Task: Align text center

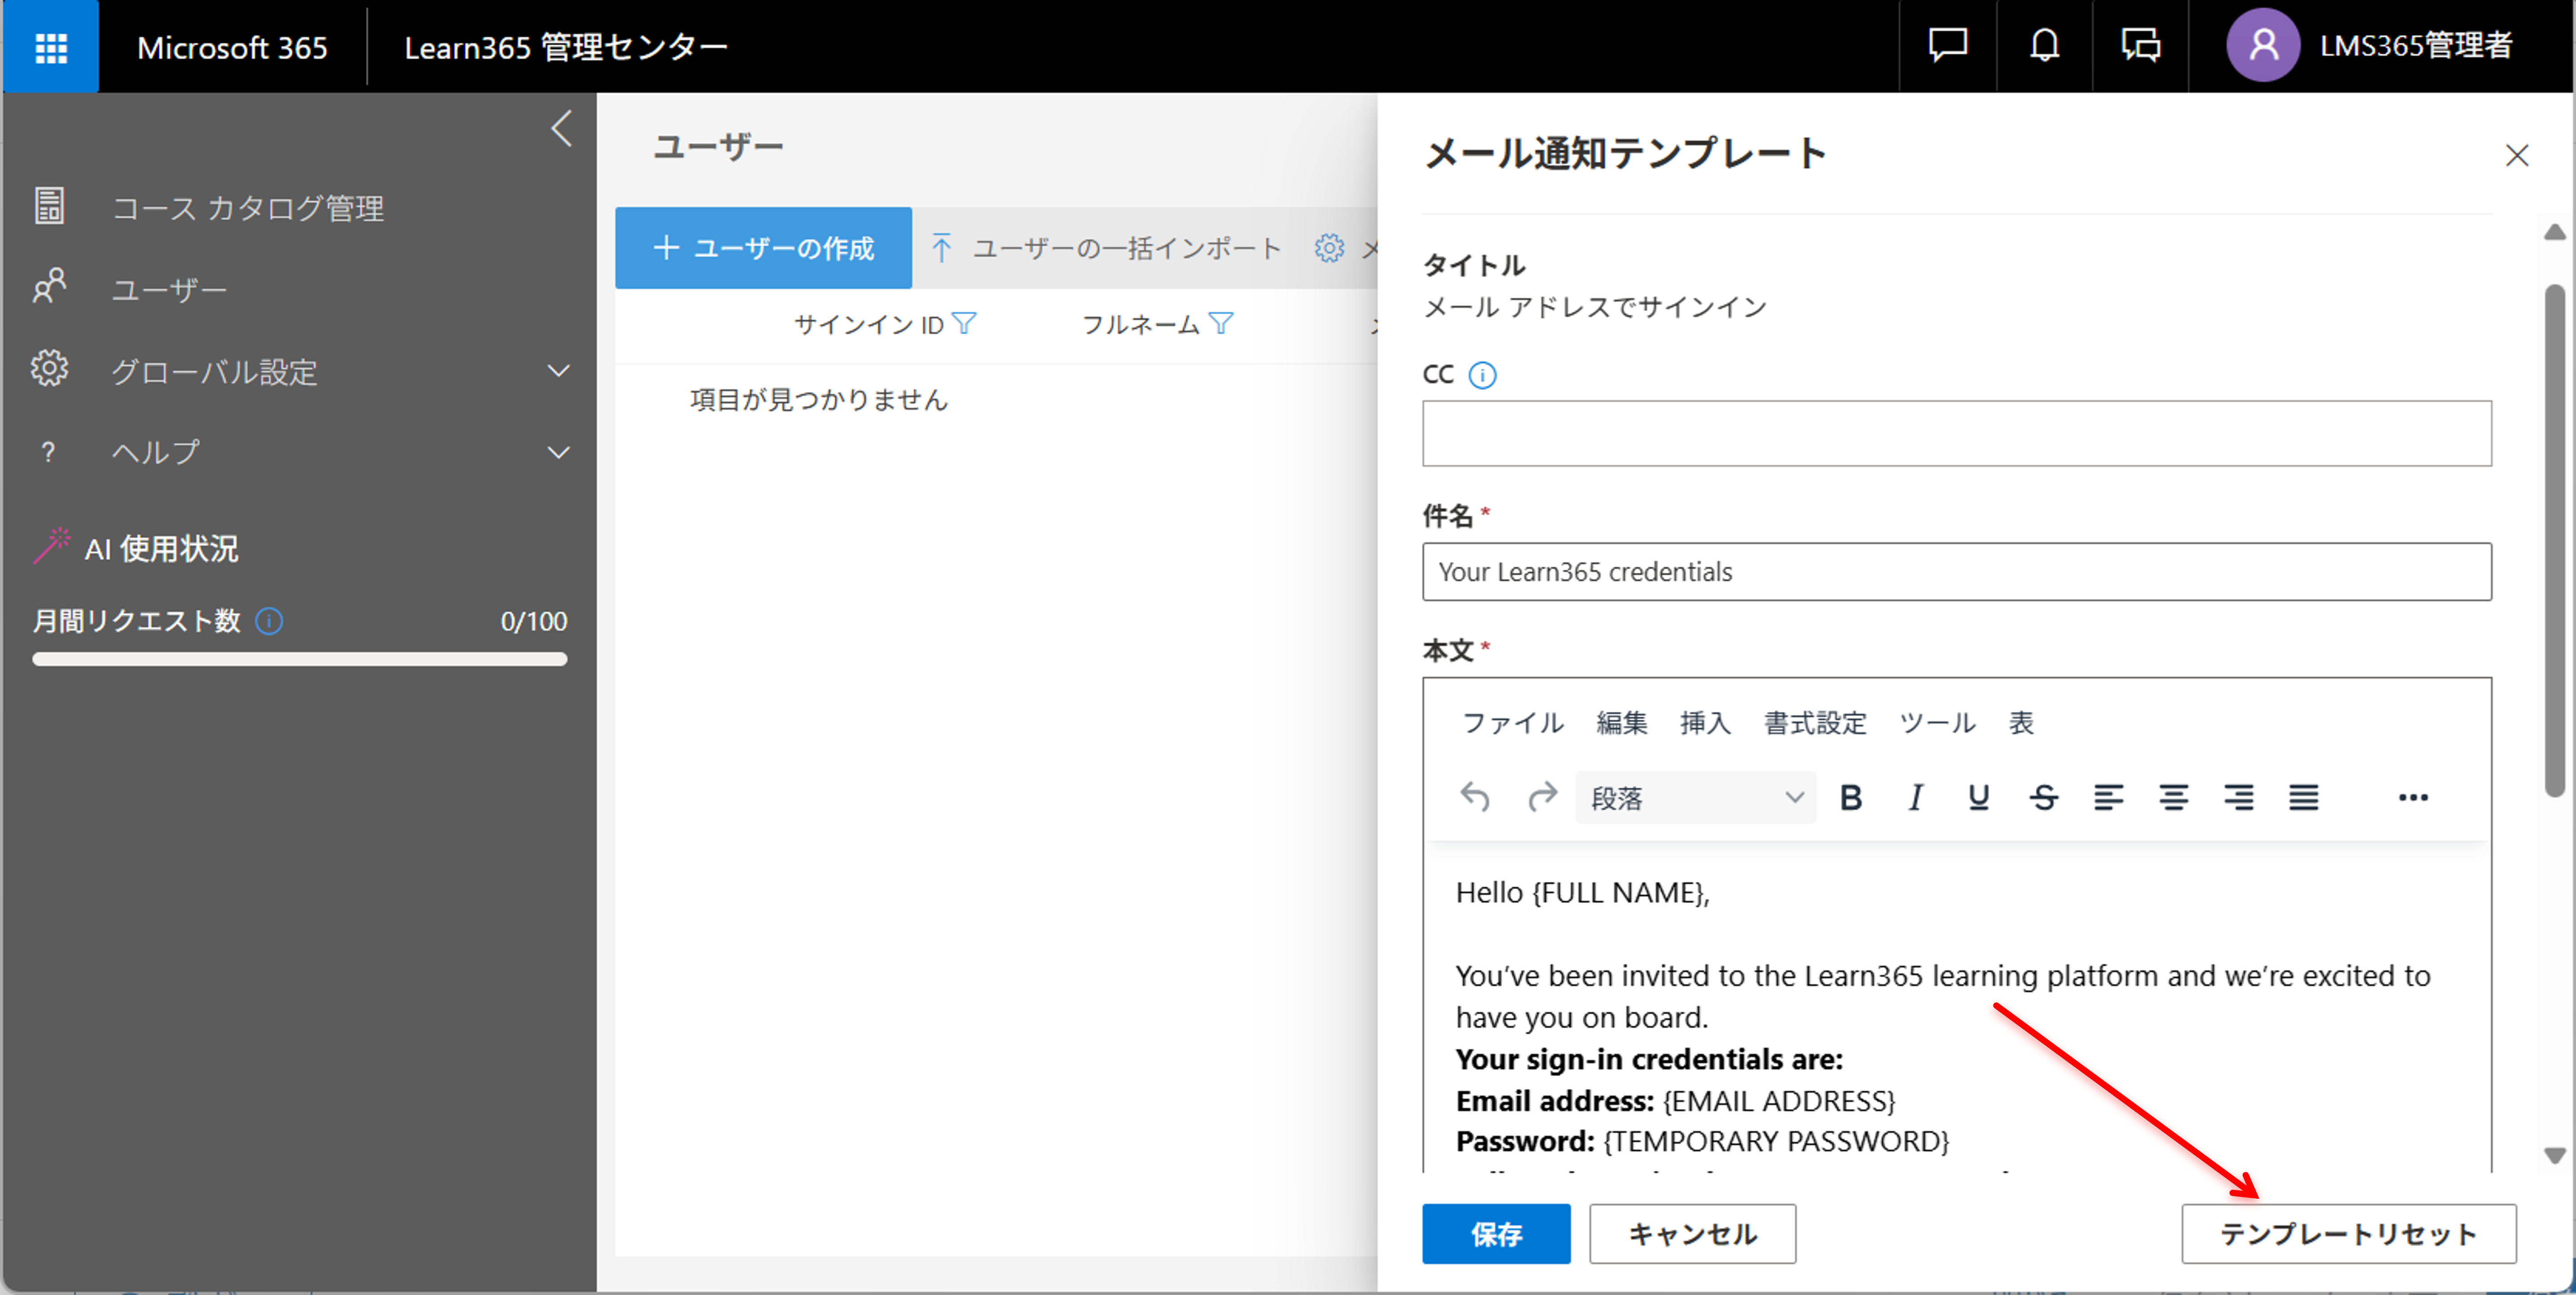Action: coord(2173,797)
